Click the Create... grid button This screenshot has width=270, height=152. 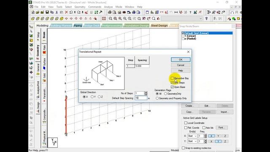189,106
